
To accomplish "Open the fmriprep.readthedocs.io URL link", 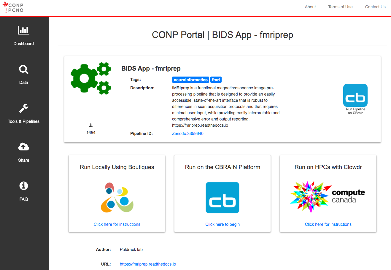I will [148, 264].
